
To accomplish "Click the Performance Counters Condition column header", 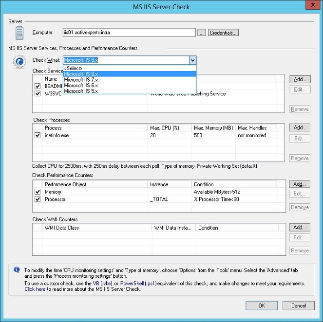I will click(234, 184).
